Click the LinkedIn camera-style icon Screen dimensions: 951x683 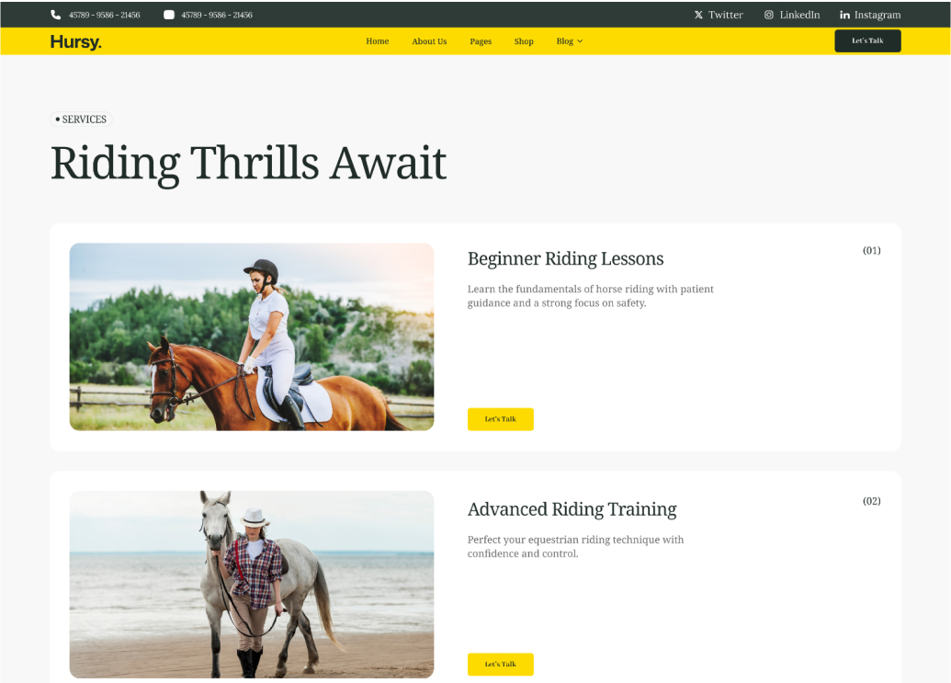768,15
